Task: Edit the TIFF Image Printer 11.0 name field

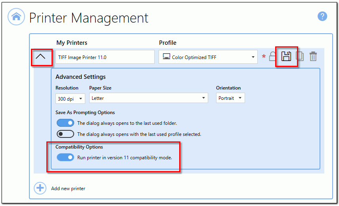Action: click(105, 57)
